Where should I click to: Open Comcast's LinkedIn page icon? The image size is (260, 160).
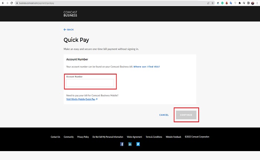(x=130, y=144)
